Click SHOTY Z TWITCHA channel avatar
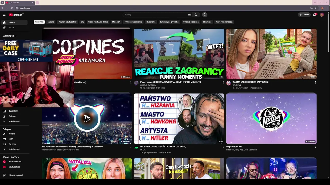 (136, 83)
